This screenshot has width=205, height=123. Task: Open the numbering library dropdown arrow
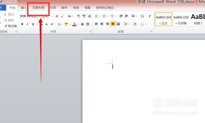(x=108, y=16)
